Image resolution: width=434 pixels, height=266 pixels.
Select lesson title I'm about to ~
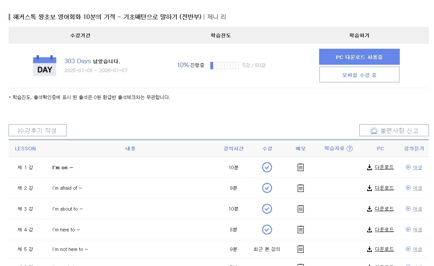coord(68,209)
